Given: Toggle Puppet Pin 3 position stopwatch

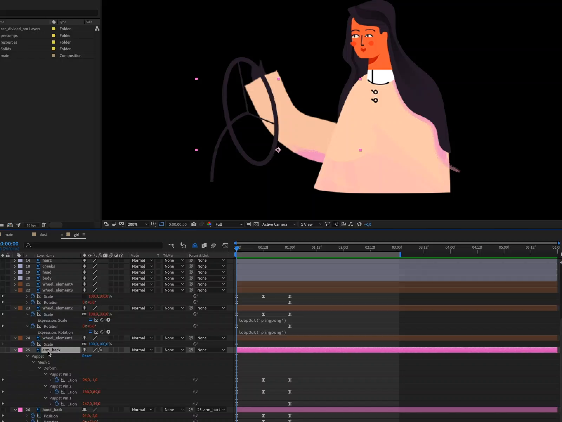Looking at the screenshot, I should pyautogui.click(x=57, y=380).
